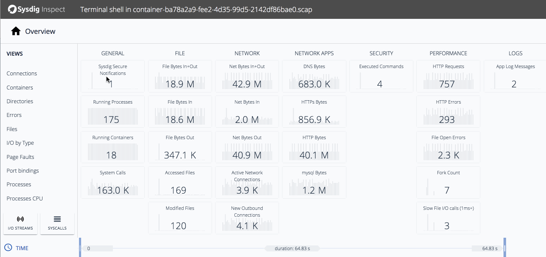Click the GENERAL column heading
The image size is (546, 257).
pos(113,54)
